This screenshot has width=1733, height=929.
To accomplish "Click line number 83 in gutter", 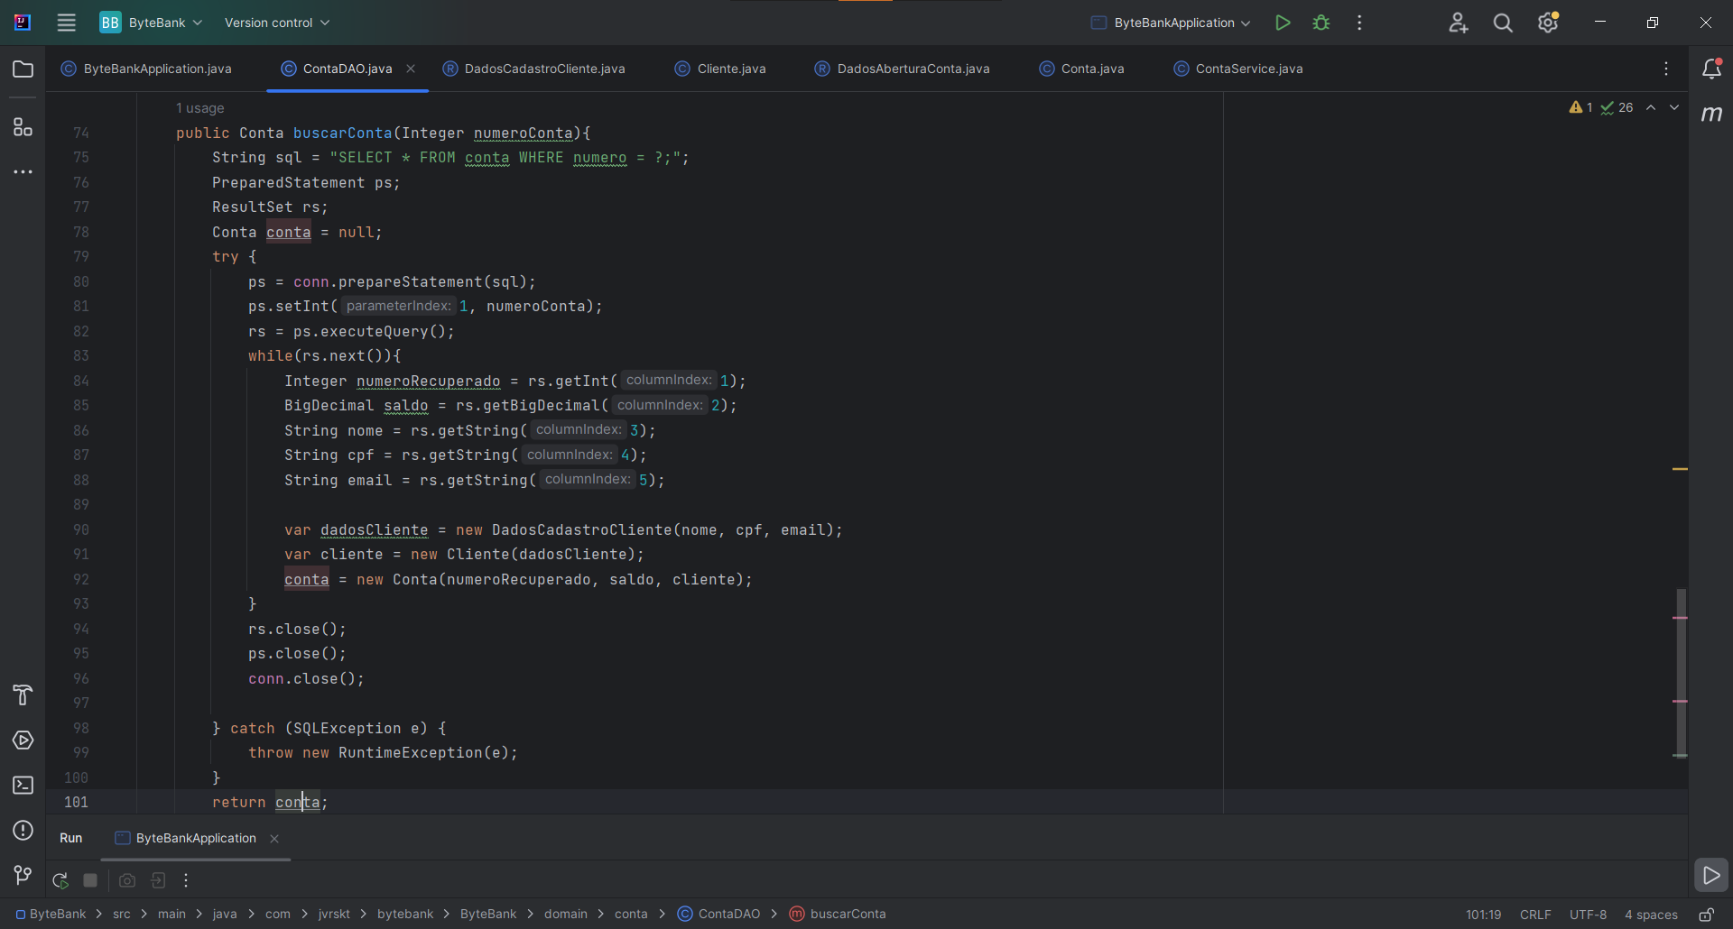I will click(x=81, y=356).
